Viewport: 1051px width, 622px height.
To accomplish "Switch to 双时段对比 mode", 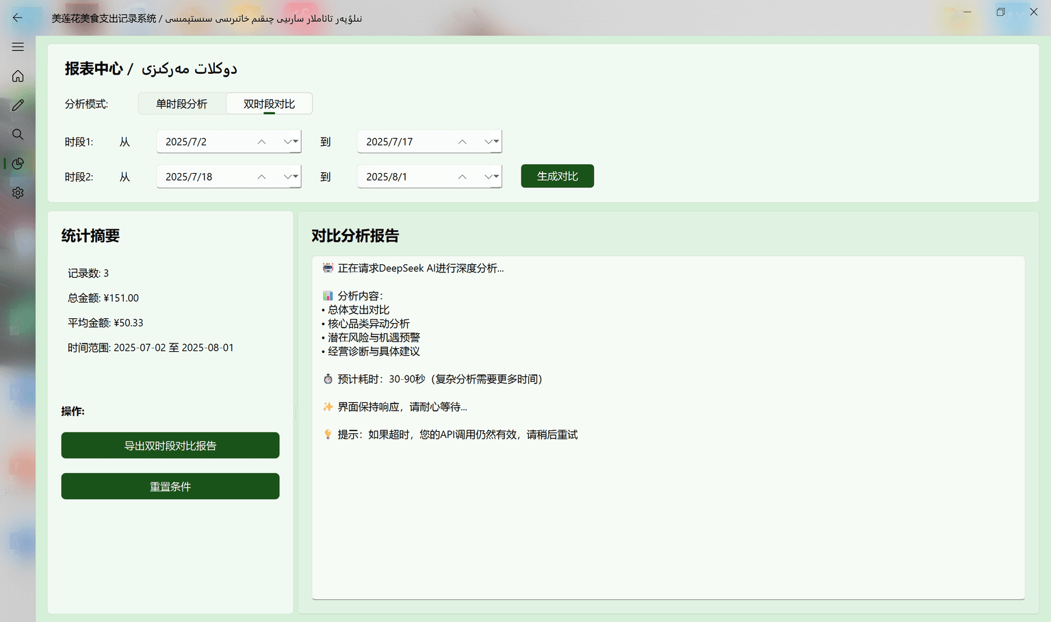I will (270, 104).
